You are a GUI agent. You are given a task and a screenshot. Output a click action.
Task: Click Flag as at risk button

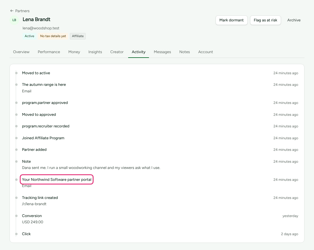pyautogui.click(x=265, y=20)
